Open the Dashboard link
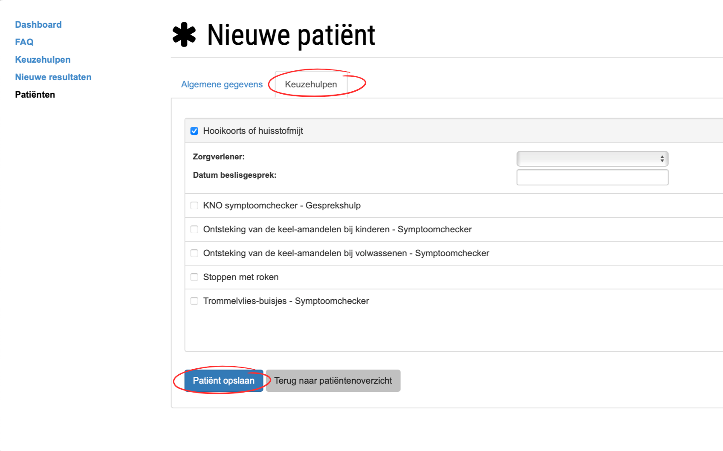 click(38, 24)
